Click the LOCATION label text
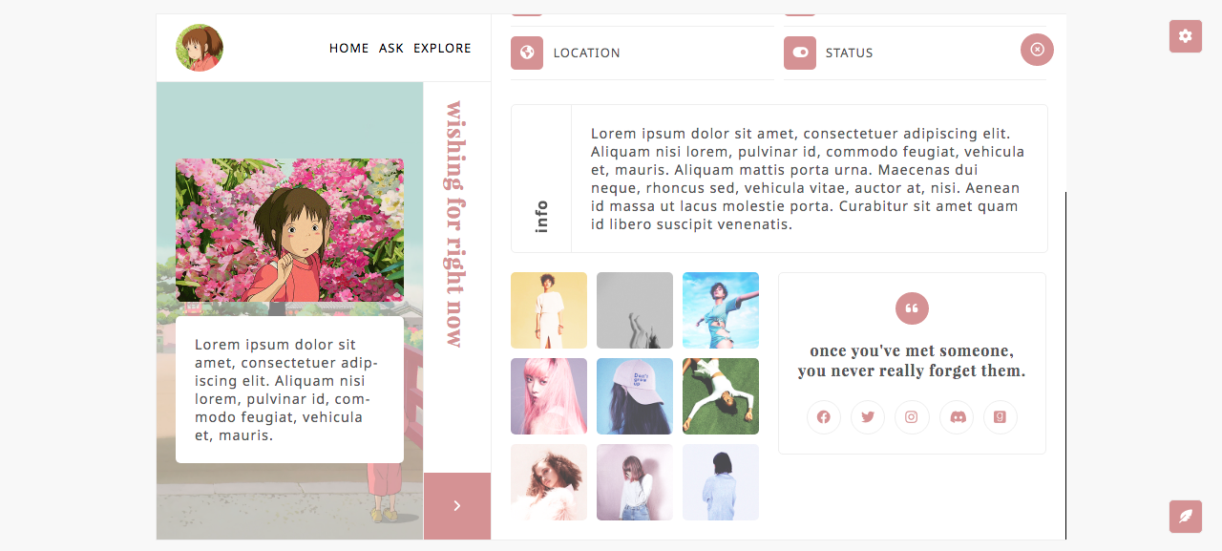1222x551 pixels. (x=586, y=53)
